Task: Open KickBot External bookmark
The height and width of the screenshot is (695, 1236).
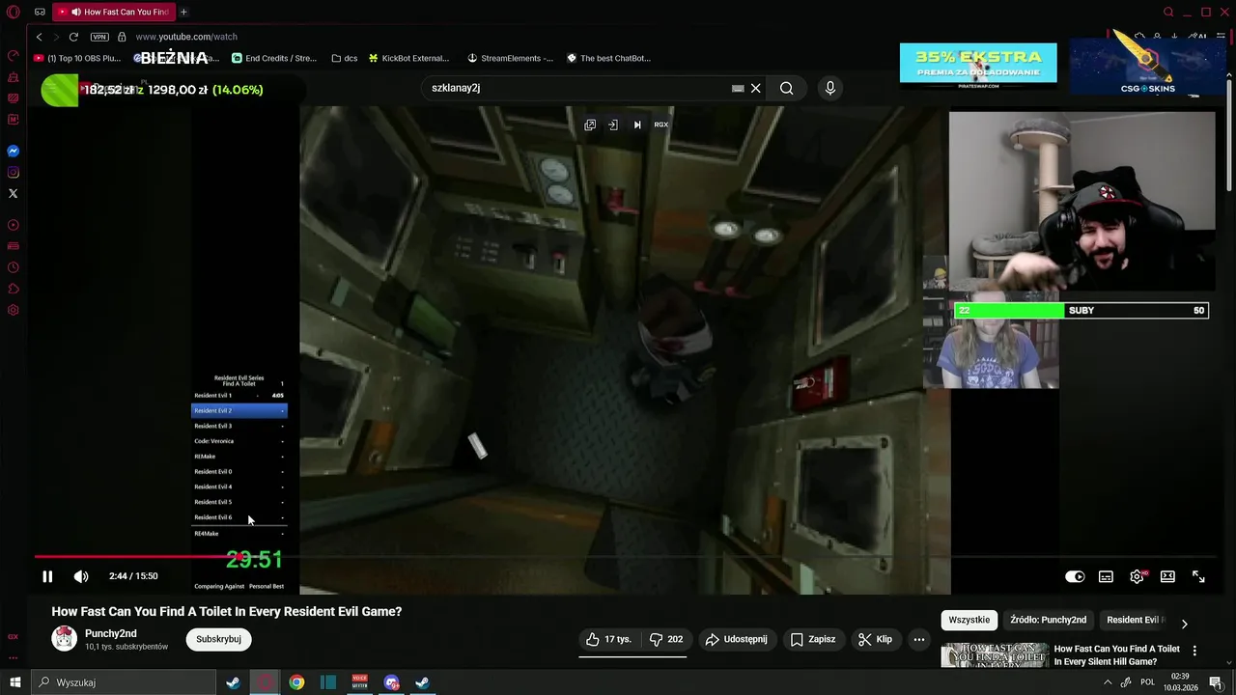Action: click(x=408, y=58)
